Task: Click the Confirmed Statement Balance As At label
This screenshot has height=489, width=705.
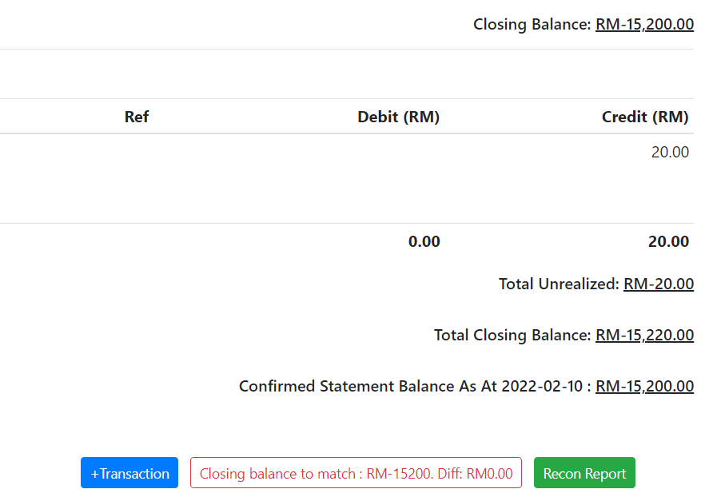Action: coord(411,387)
